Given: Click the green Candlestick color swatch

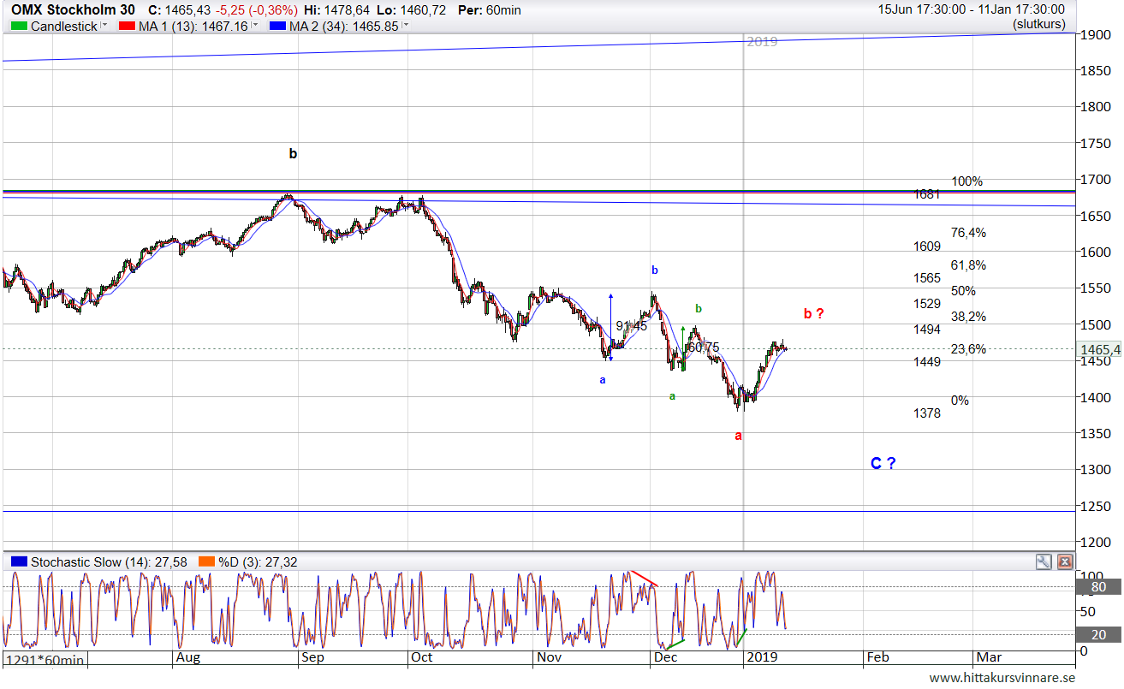Looking at the screenshot, I should click(x=19, y=27).
